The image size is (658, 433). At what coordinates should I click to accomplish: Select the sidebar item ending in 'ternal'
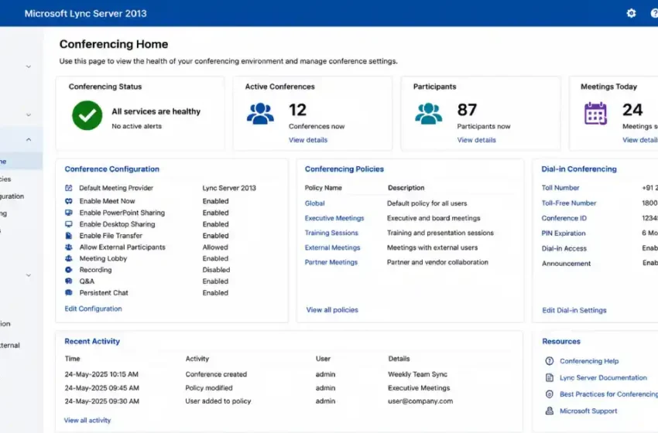(x=10, y=346)
